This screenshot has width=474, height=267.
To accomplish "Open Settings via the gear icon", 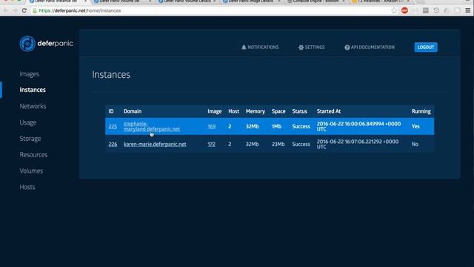I will pos(301,47).
